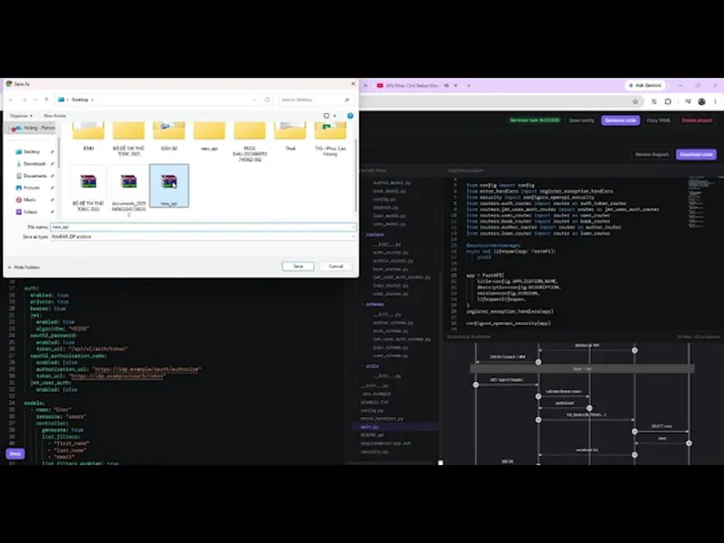Click the Download code button
Image resolution: width=724 pixels, height=543 pixels.
[696, 154]
